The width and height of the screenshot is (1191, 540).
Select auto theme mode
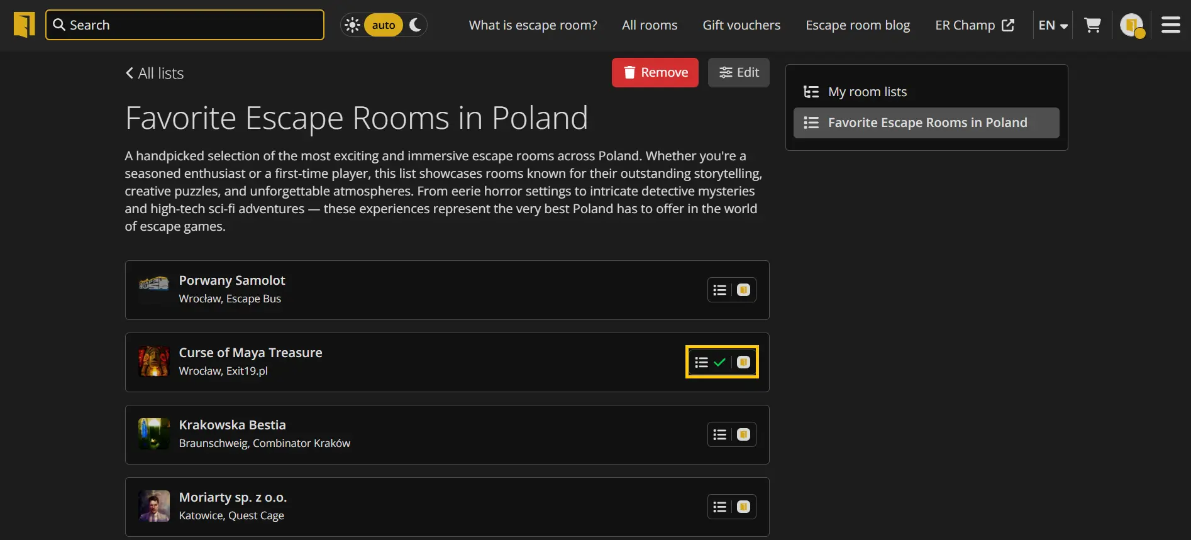pos(383,25)
